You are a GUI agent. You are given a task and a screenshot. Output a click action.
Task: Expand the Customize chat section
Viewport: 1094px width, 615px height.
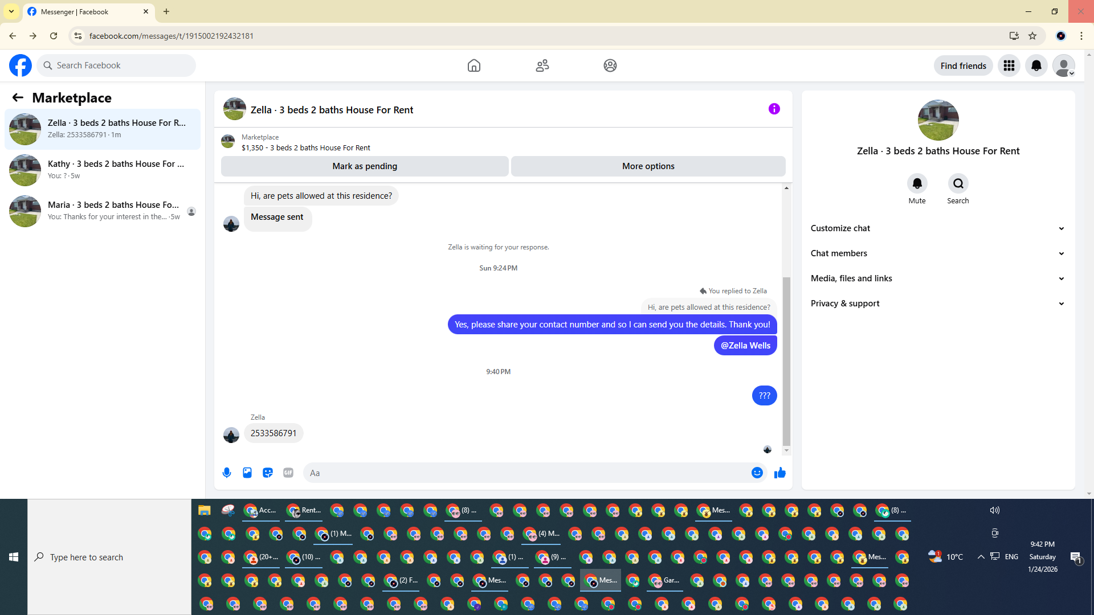[x=938, y=228]
